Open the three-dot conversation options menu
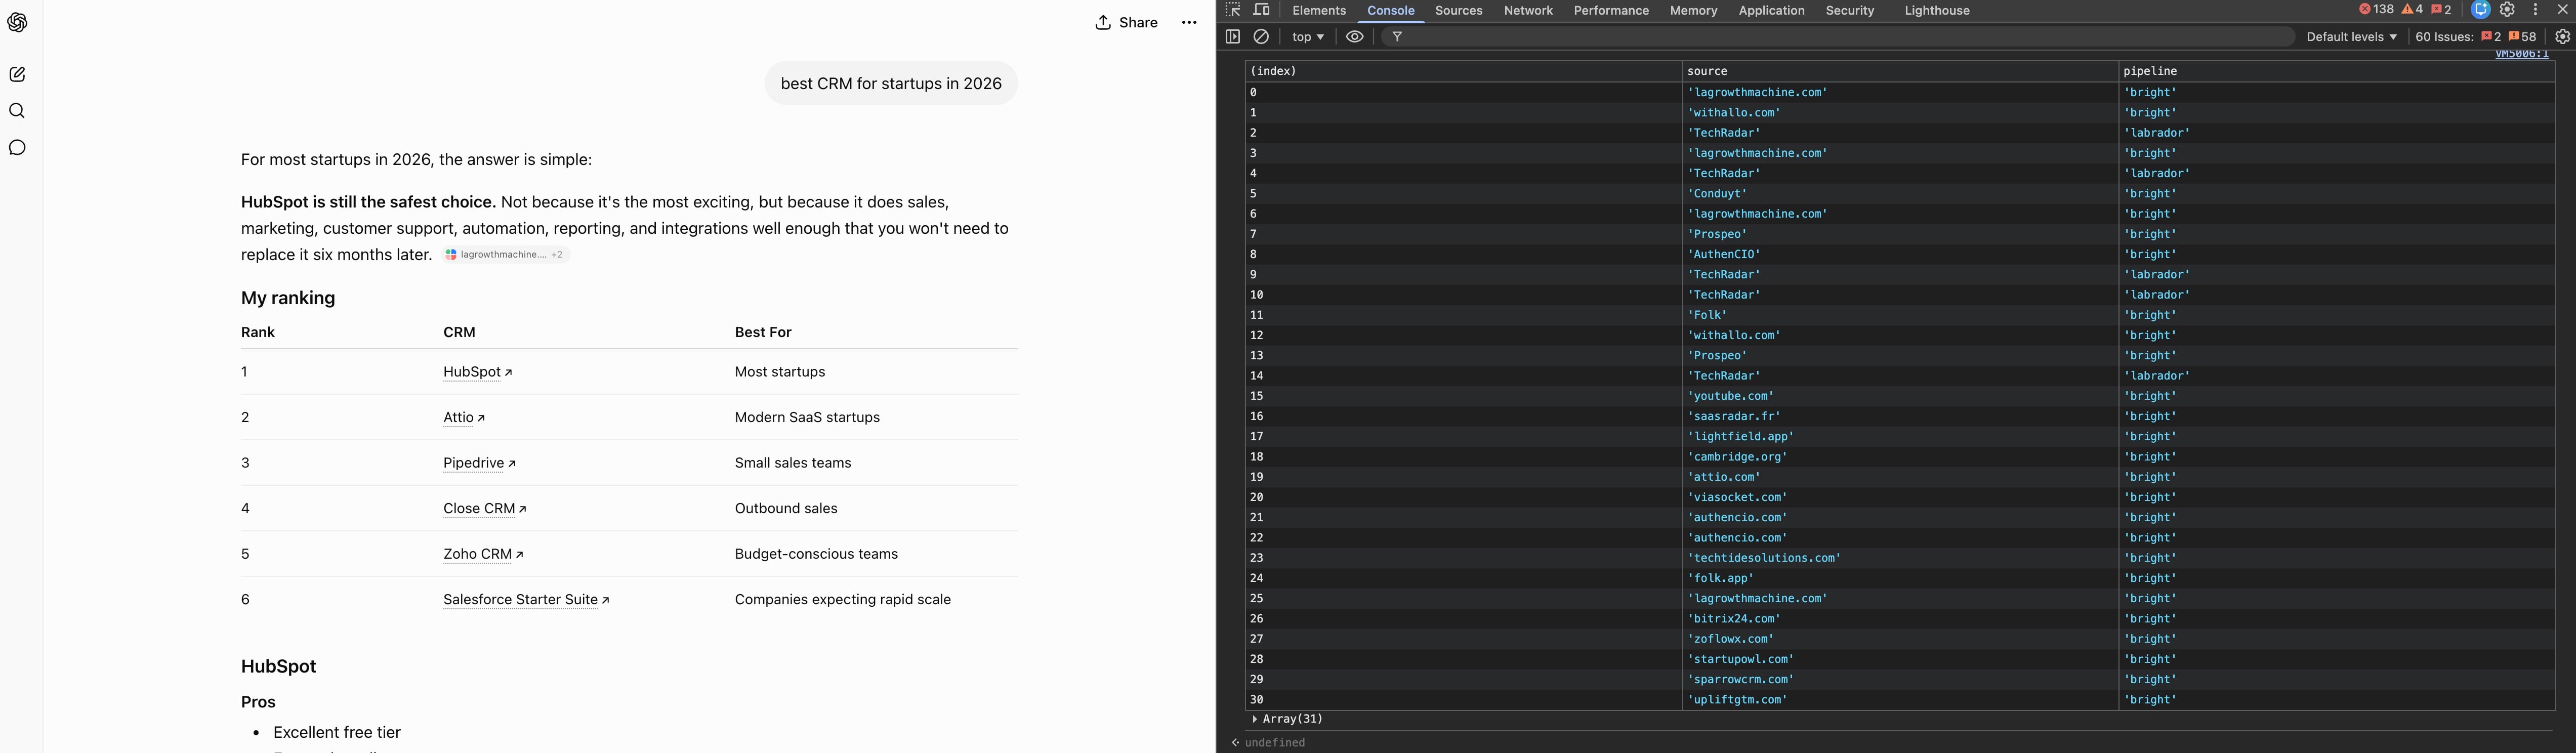This screenshot has width=2576, height=753. [x=1189, y=22]
